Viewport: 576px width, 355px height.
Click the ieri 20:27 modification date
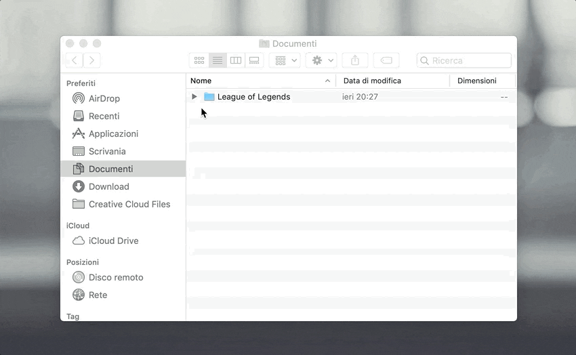pos(360,97)
